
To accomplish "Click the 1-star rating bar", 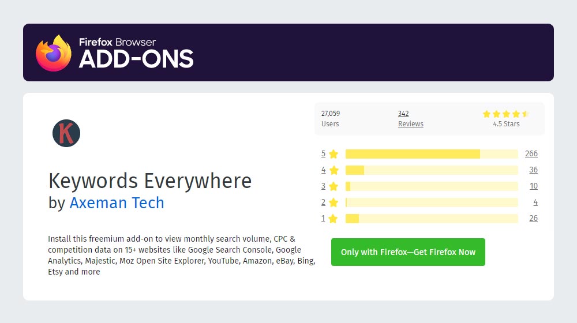I will (x=432, y=219).
